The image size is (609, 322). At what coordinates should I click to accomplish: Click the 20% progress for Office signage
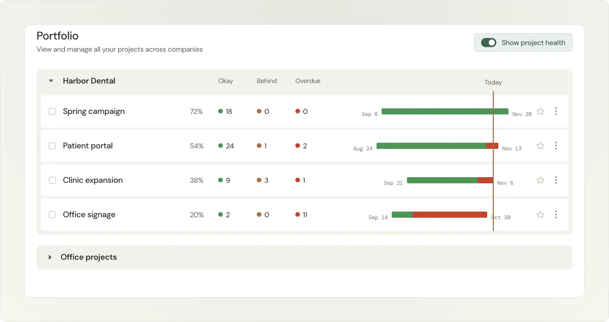pyautogui.click(x=197, y=214)
